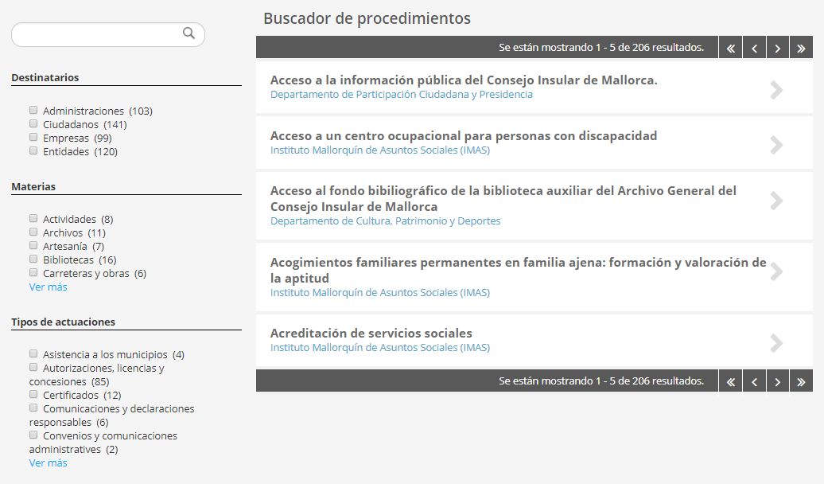
Task: Check the Ciudadanos filter checkbox
Action: [33, 124]
